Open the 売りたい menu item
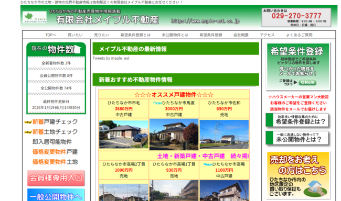Screen dimensions: 341x201 click(101, 35)
